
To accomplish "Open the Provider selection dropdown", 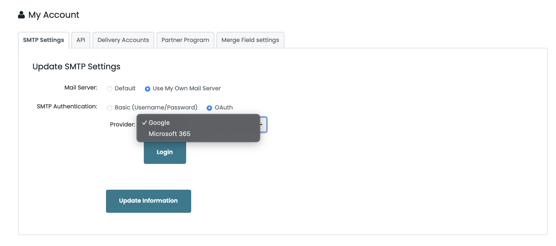I will [x=262, y=125].
